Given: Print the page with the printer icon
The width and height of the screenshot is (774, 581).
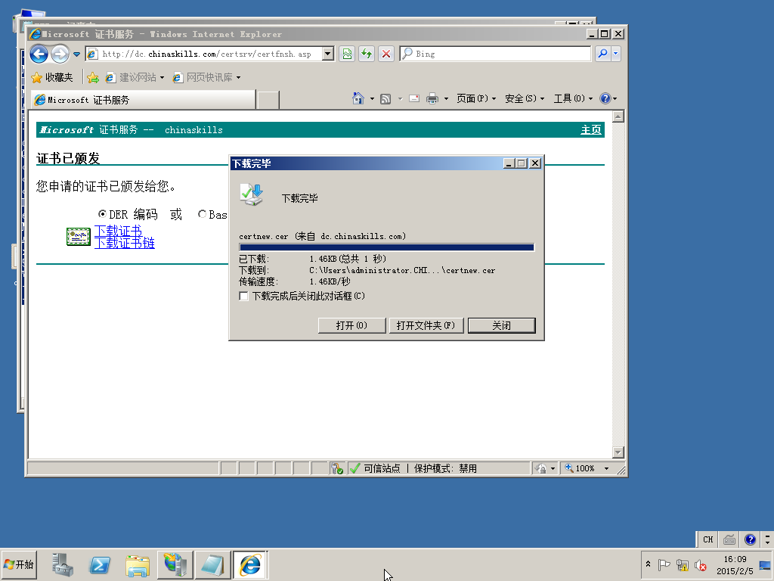Looking at the screenshot, I should click(432, 99).
